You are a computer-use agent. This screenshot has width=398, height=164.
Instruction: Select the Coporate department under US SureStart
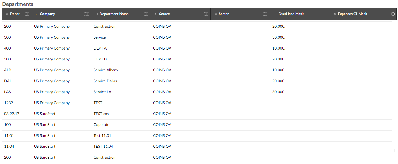point(101,125)
